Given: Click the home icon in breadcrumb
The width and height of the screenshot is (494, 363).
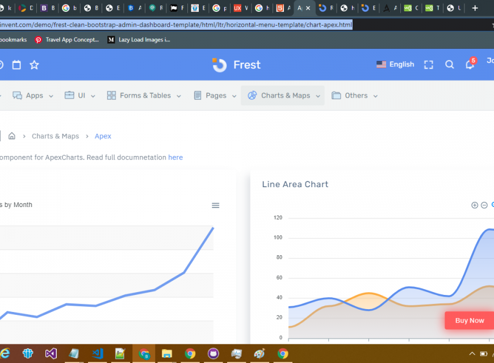Looking at the screenshot, I should (11, 136).
